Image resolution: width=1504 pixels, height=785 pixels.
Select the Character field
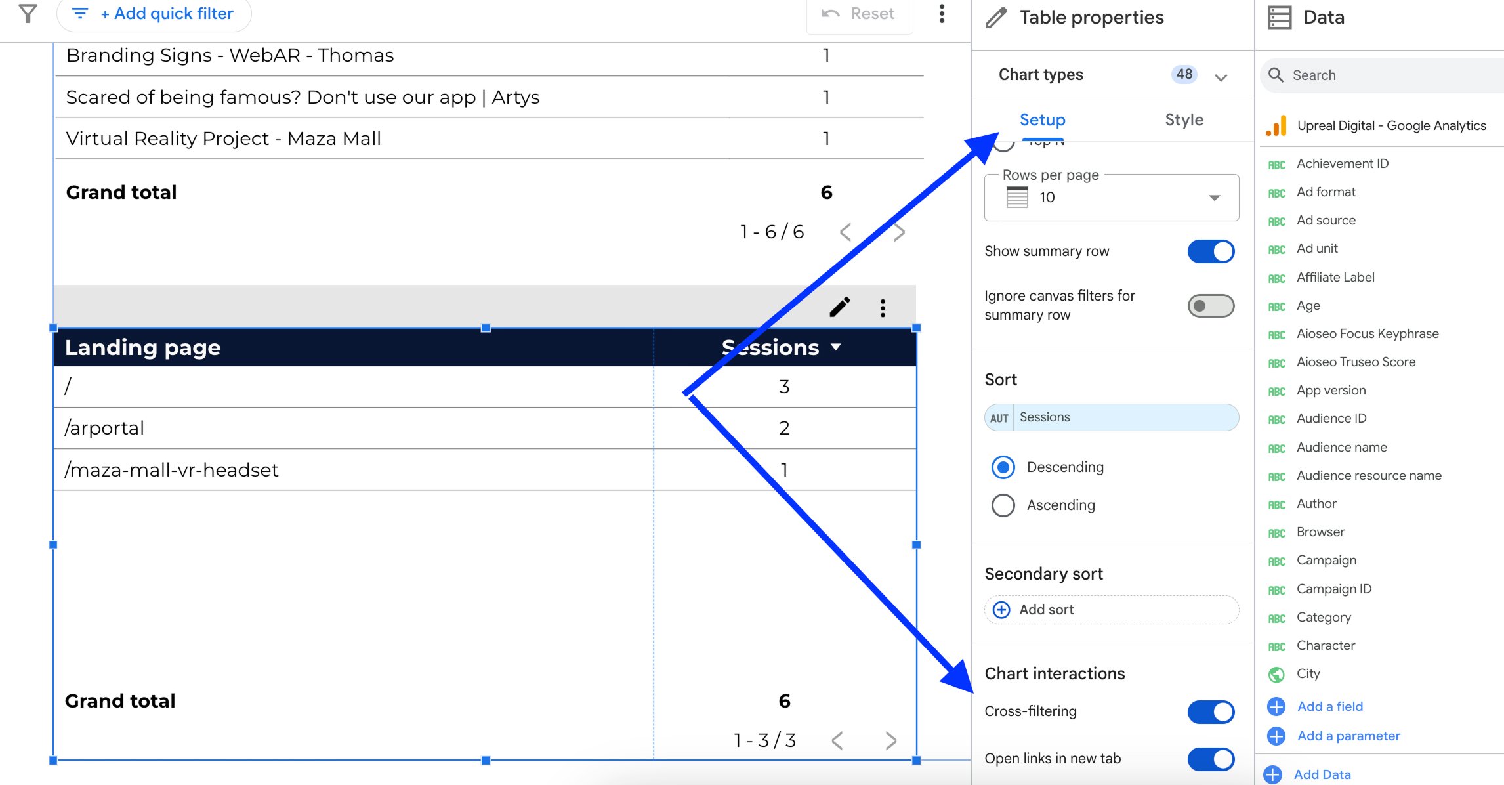coord(1326,645)
